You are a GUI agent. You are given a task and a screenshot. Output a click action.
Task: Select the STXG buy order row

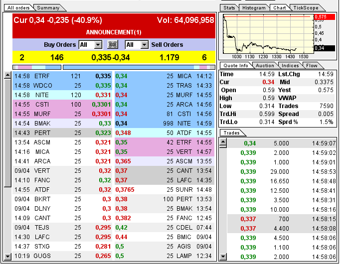62,247
